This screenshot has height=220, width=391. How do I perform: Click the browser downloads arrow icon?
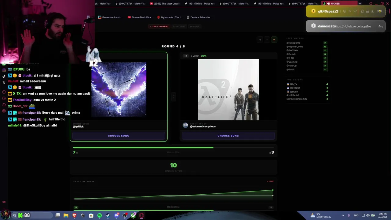pyautogui.click(x=373, y=11)
